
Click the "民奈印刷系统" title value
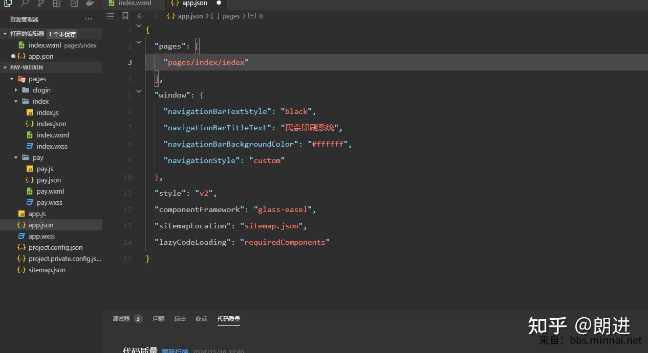click(x=310, y=128)
